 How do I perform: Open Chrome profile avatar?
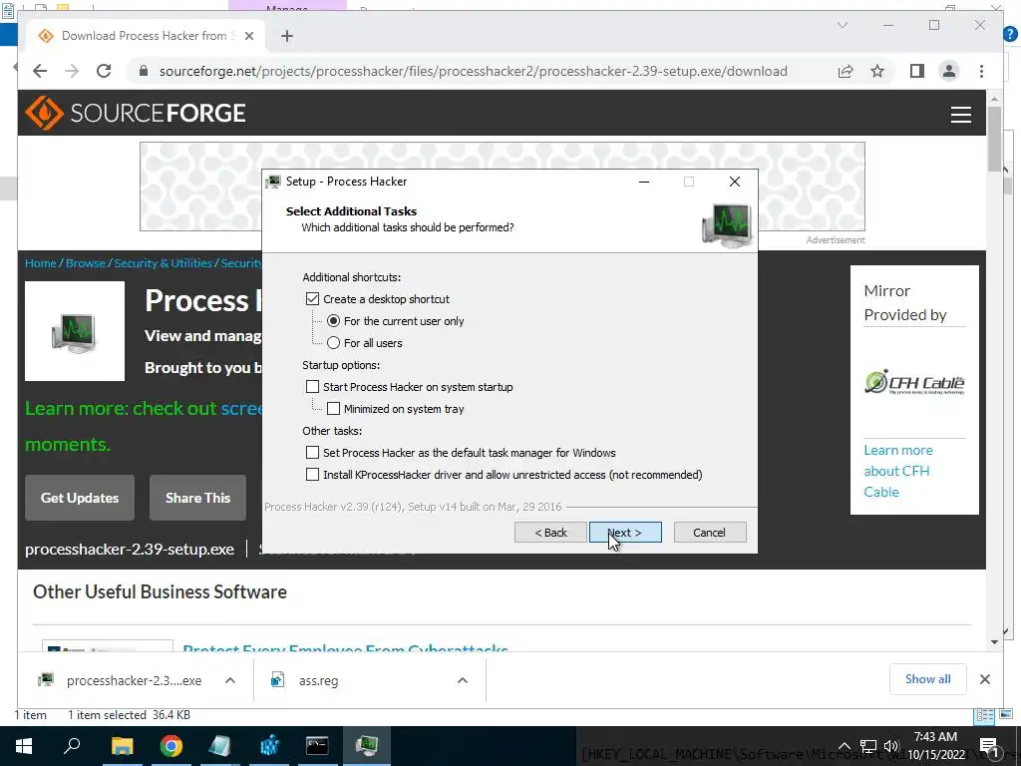tap(949, 71)
